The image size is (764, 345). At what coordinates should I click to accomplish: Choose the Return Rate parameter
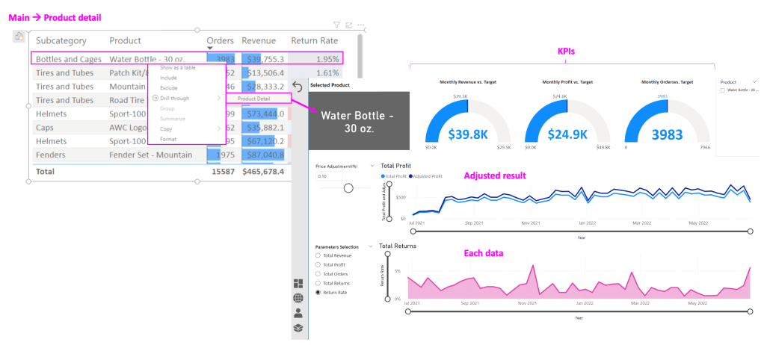pyautogui.click(x=318, y=293)
